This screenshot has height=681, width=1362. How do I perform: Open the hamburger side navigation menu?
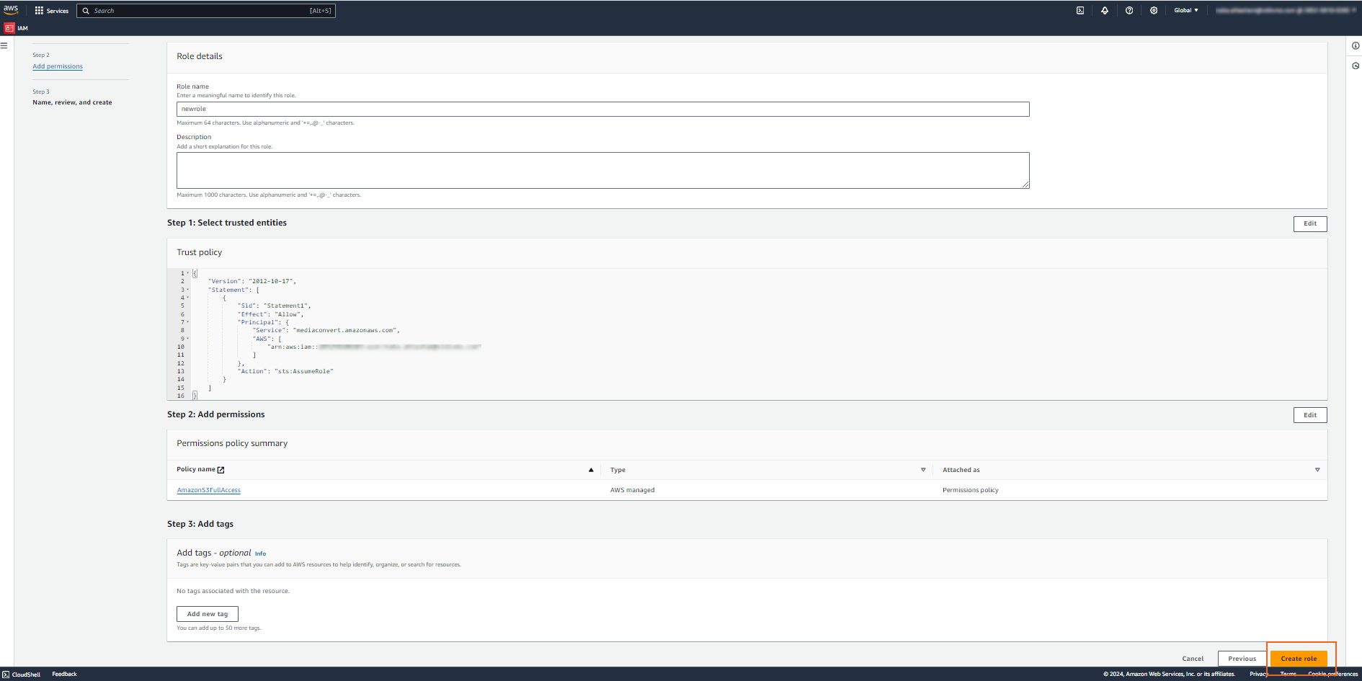4,45
